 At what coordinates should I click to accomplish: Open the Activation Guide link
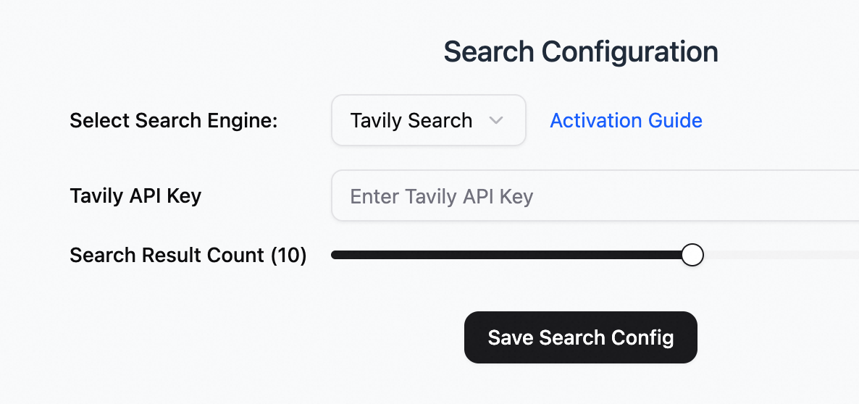(x=626, y=120)
